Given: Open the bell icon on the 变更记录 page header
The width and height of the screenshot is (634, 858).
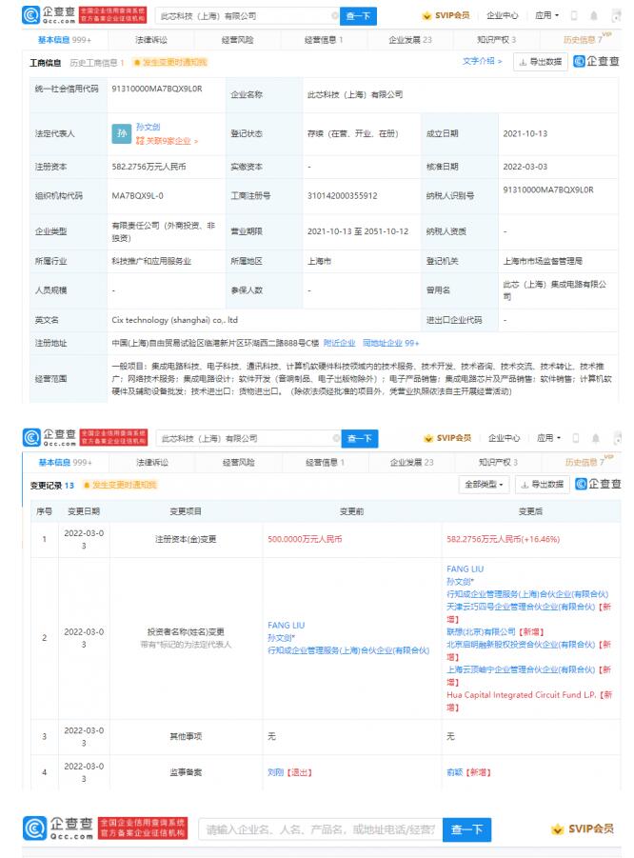Looking at the screenshot, I should 596,438.
